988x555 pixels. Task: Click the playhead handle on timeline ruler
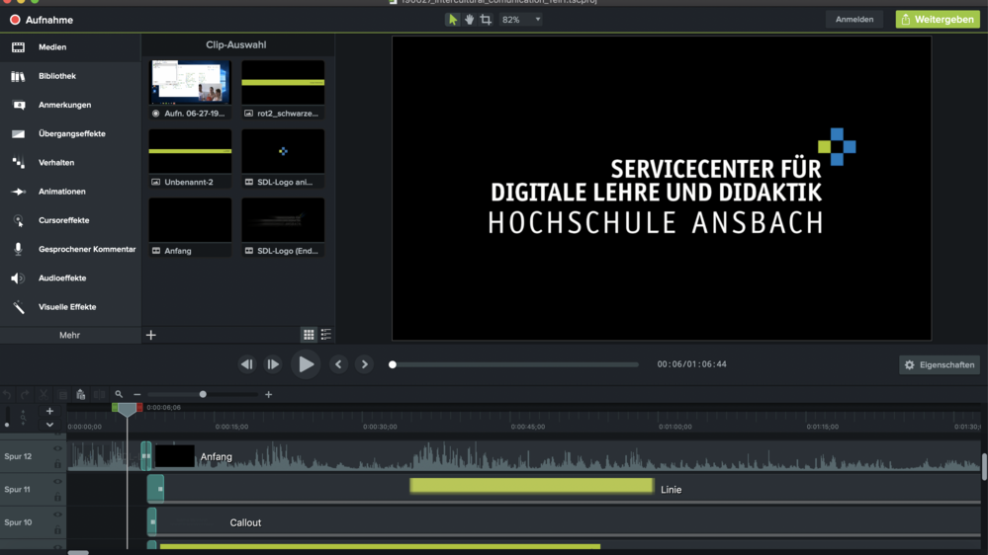click(x=128, y=410)
